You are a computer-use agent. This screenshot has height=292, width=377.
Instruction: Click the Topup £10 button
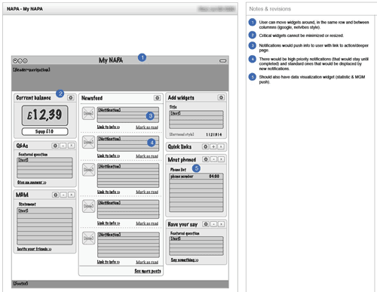click(x=44, y=131)
